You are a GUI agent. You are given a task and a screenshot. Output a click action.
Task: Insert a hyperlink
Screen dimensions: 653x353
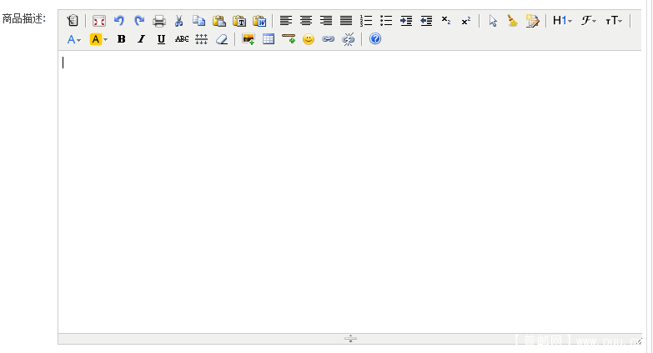click(329, 39)
